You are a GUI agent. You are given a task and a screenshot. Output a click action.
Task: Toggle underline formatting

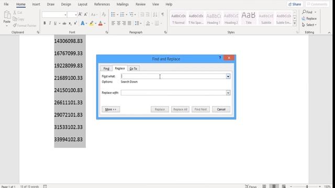coord(55,23)
